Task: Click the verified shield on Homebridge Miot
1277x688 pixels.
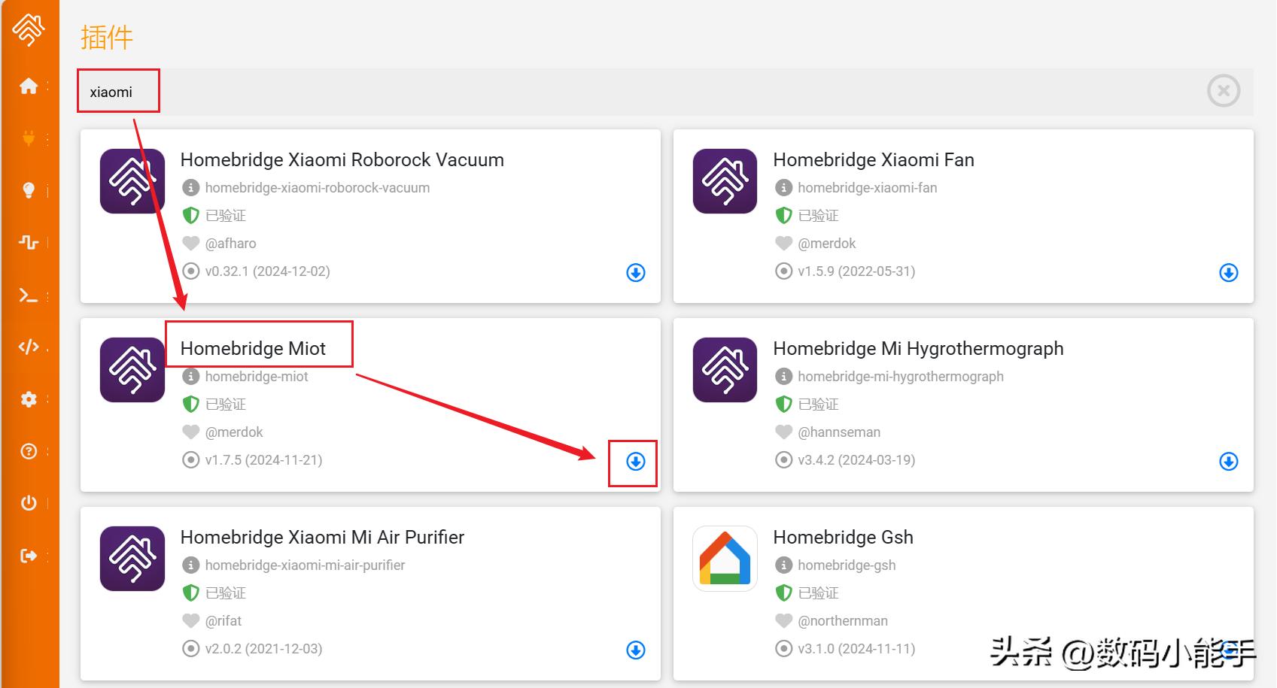Action: 191,405
